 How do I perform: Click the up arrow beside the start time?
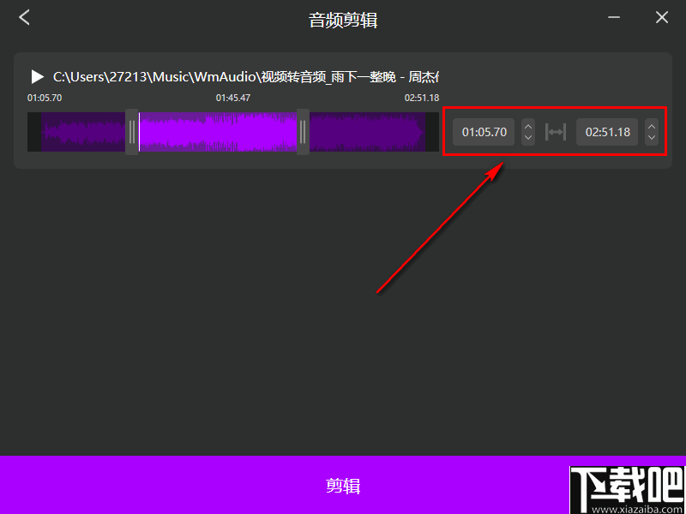click(527, 127)
